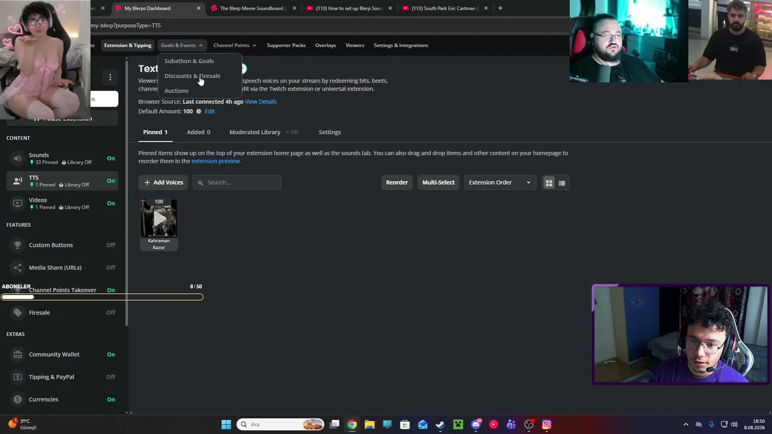Click the microphone icon in system tray
Image resolution: width=772 pixels, height=434 pixels.
(712, 424)
